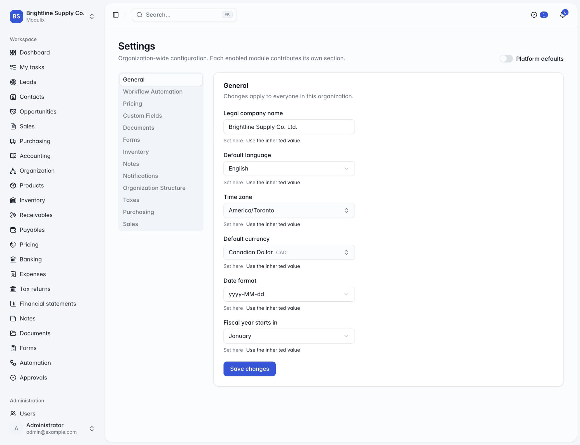
Task: Click the Expenses receipt icon
Action: (13, 274)
